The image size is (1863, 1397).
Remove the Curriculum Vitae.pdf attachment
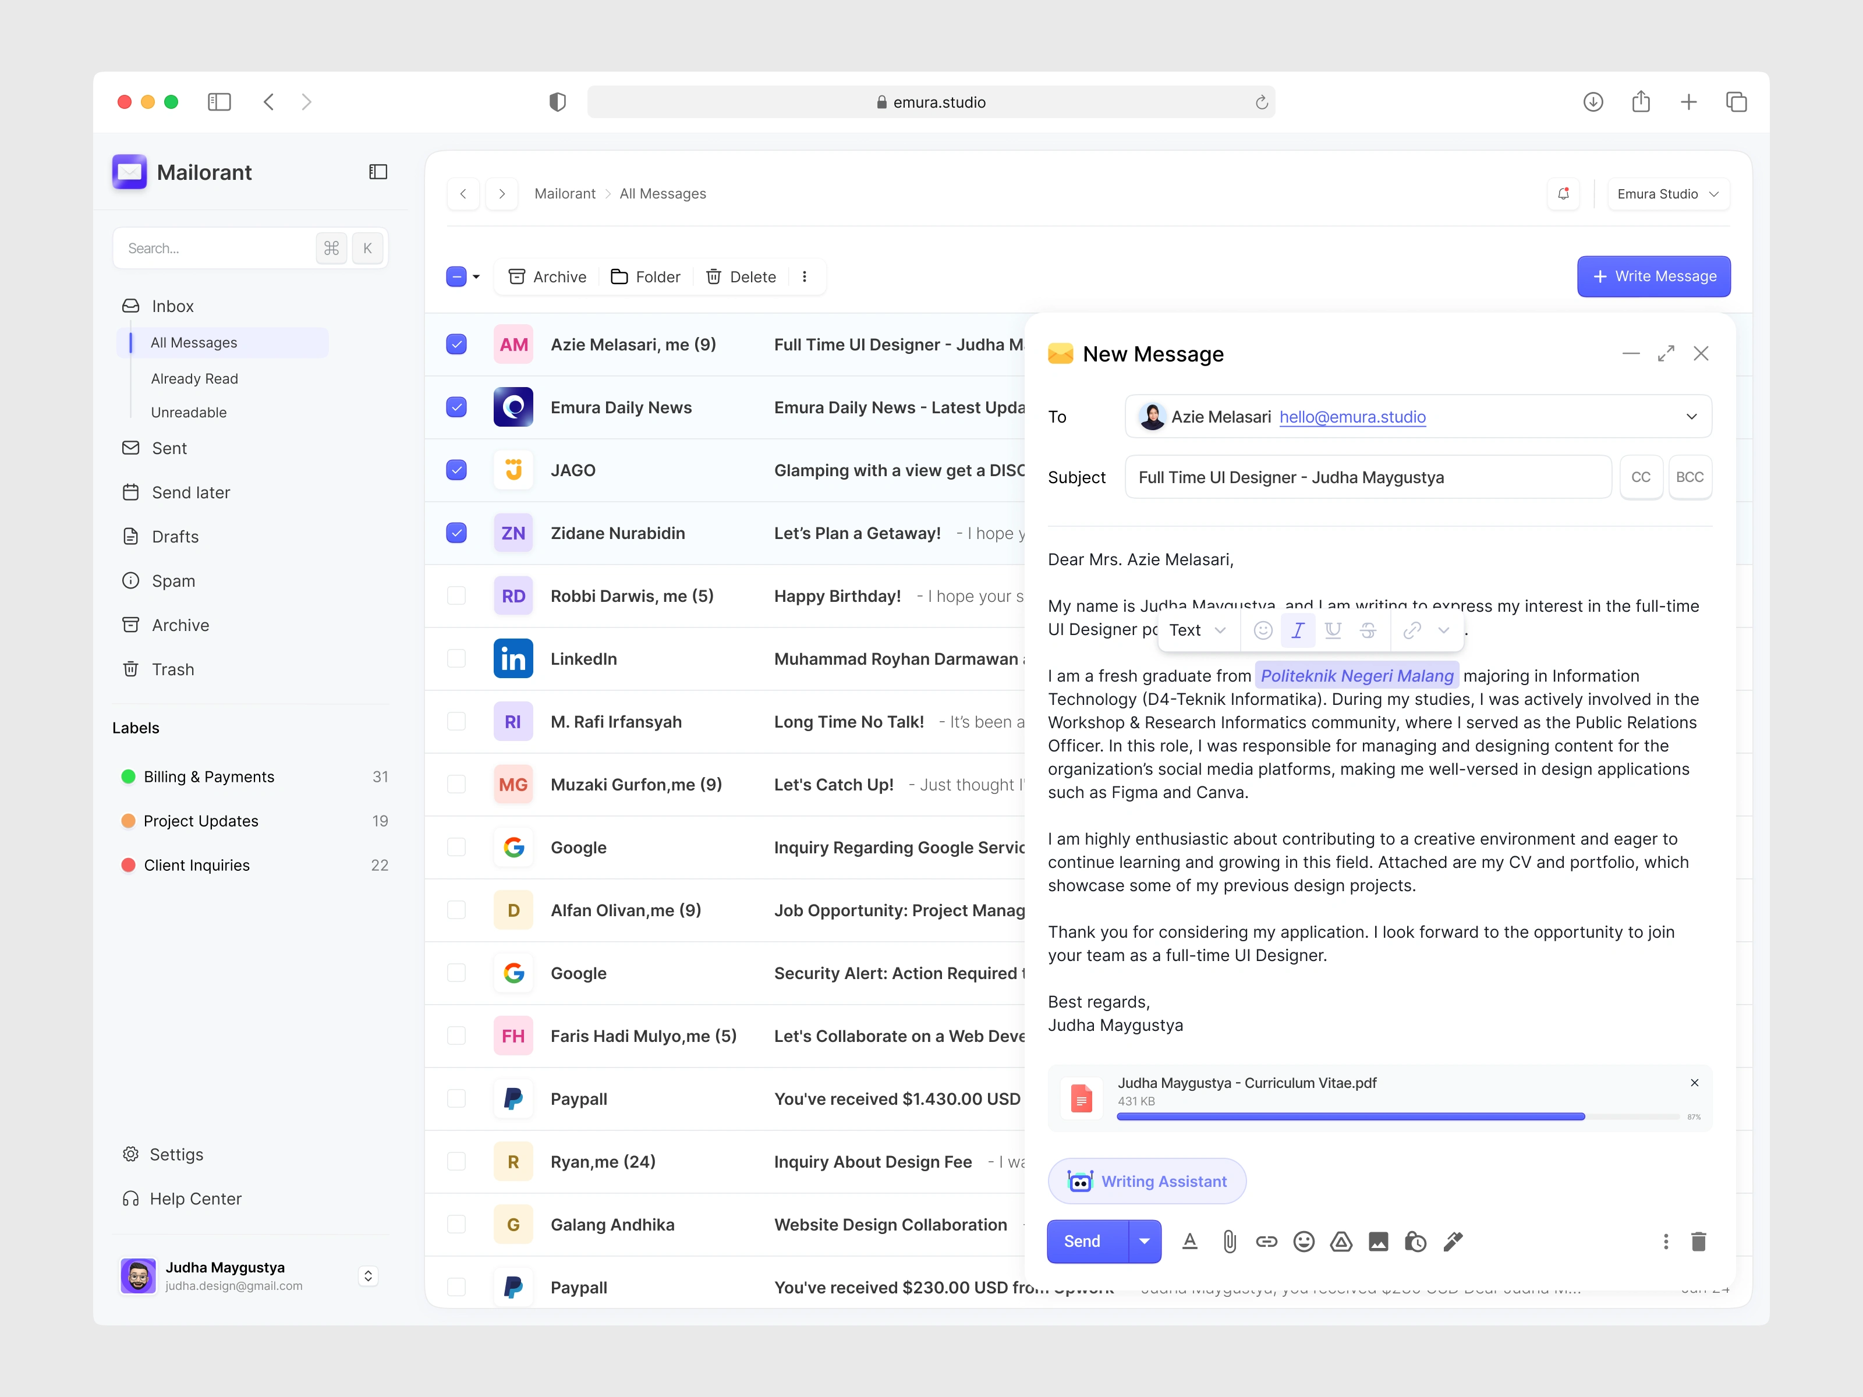coord(1695,1083)
